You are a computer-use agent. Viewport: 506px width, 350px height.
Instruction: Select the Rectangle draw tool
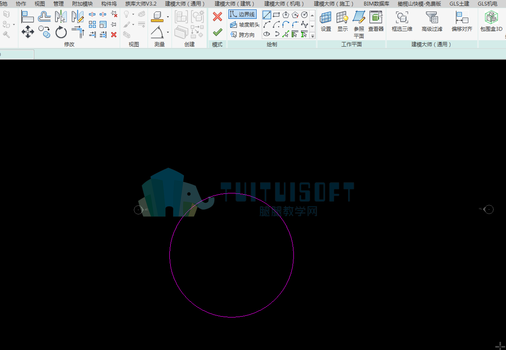276,15
